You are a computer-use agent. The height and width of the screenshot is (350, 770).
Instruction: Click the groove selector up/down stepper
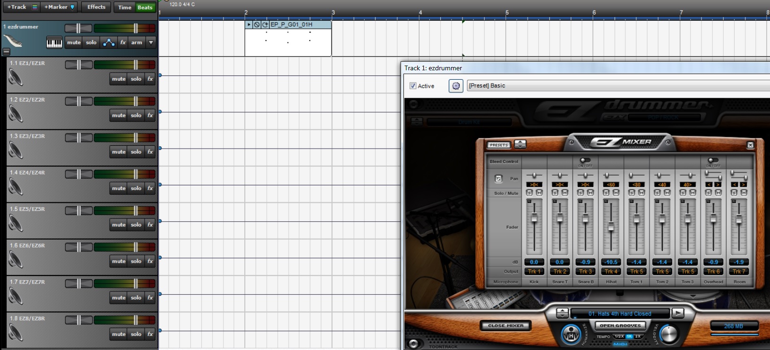(562, 313)
